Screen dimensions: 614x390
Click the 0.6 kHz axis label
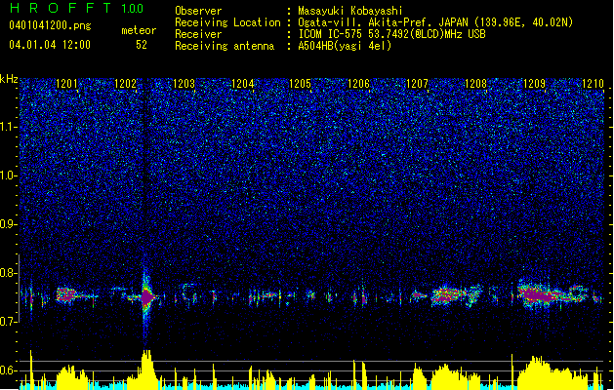click(x=8, y=370)
